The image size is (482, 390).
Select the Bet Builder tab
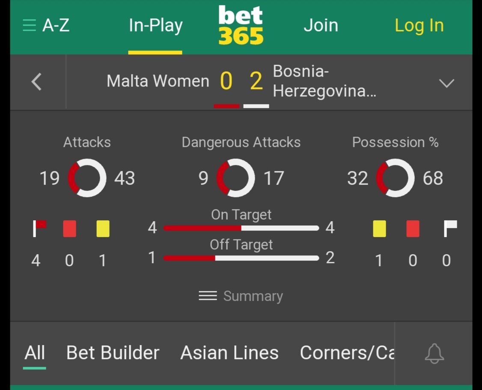(x=113, y=353)
